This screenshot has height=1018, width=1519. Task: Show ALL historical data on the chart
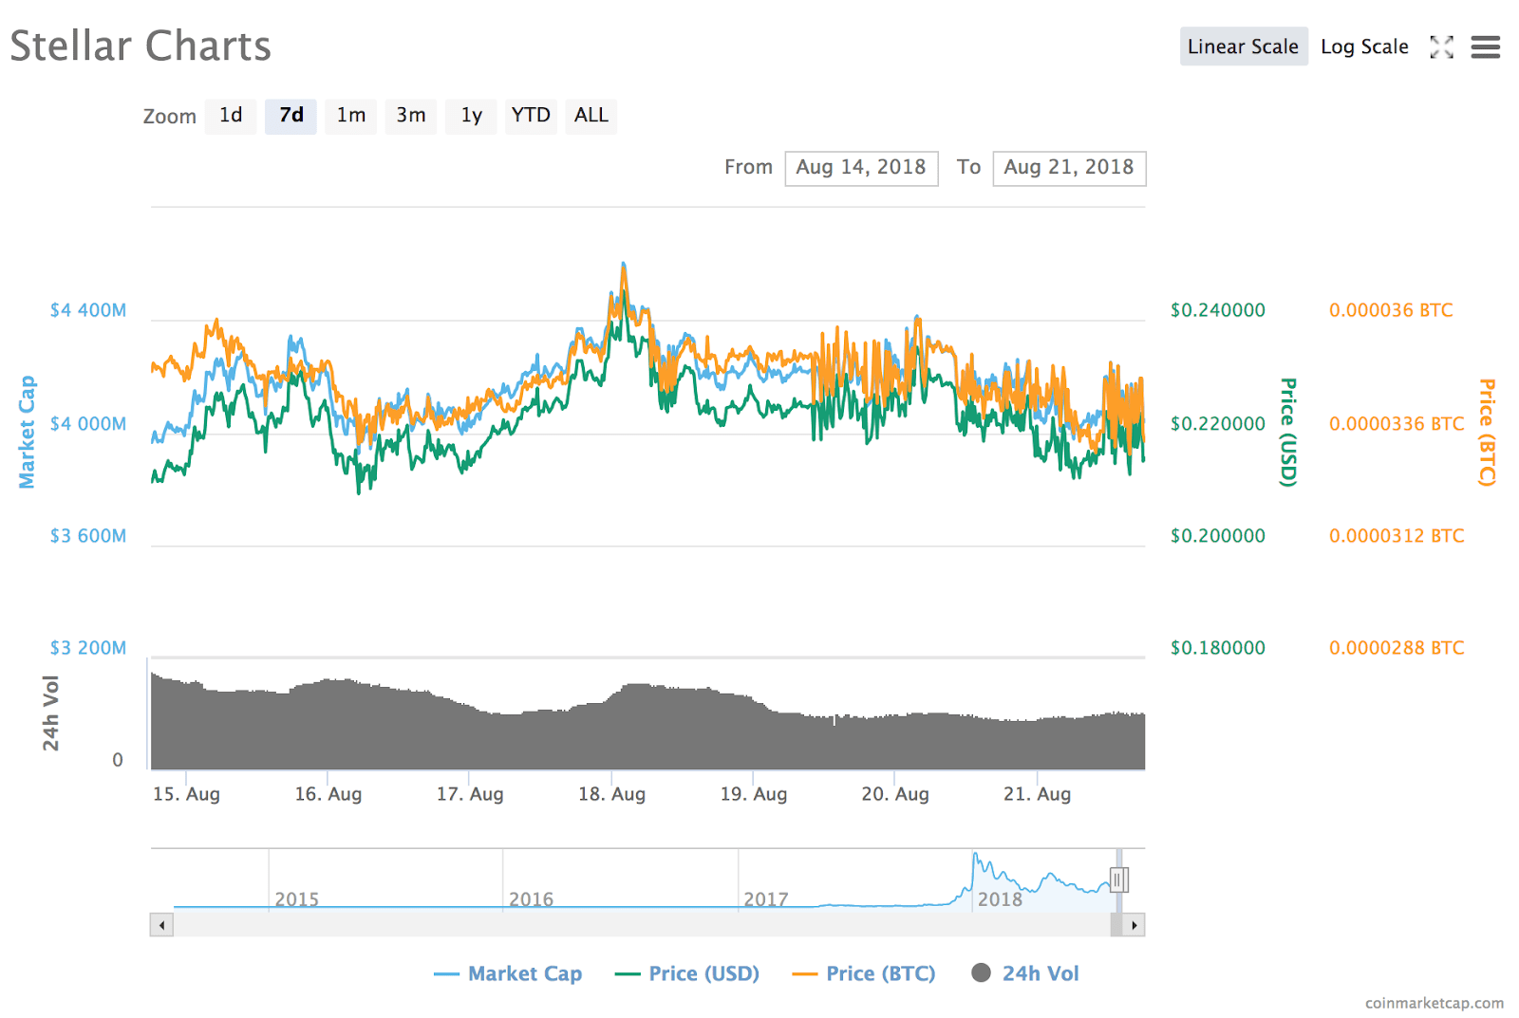pyautogui.click(x=591, y=116)
